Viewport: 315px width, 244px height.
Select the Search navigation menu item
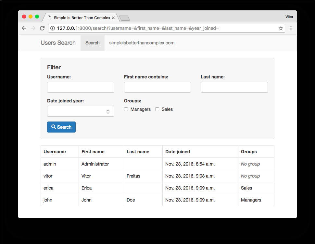coord(92,42)
